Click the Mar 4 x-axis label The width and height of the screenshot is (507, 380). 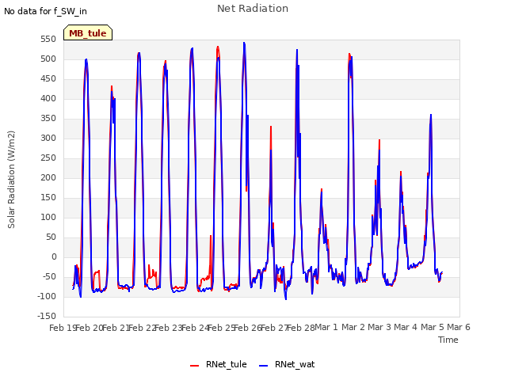pyautogui.click(x=406, y=327)
